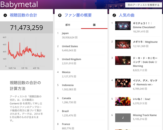The height and width of the screenshot is (130, 163).
Task: Open the いいね！ line! video thumbnail
Action: tap(123, 101)
